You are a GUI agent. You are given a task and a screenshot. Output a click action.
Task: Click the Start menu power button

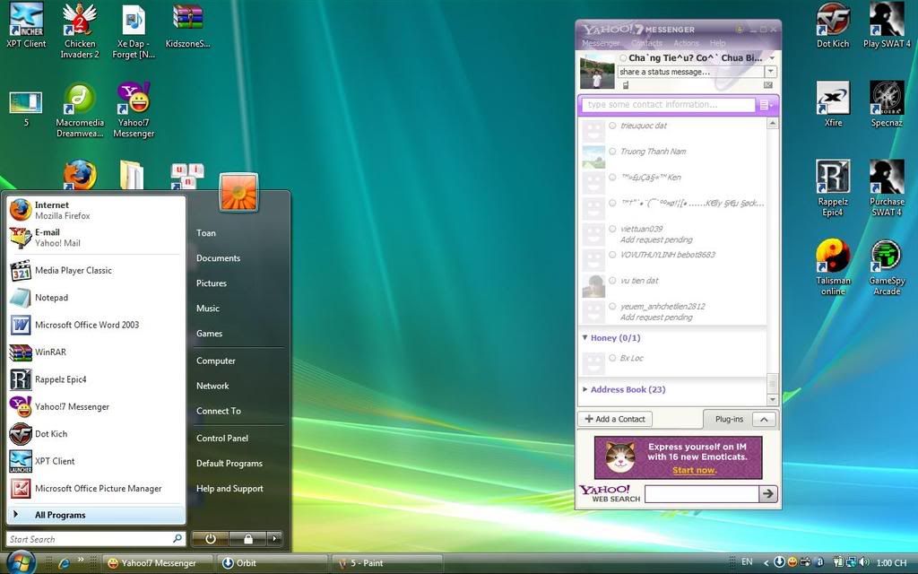[210, 538]
